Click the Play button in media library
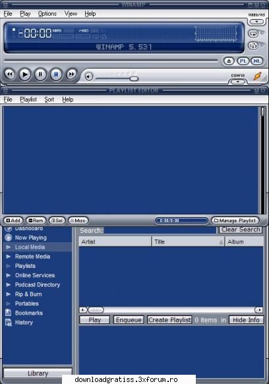This screenshot has height=384, width=269. pyautogui.click(x=95, y=320)
